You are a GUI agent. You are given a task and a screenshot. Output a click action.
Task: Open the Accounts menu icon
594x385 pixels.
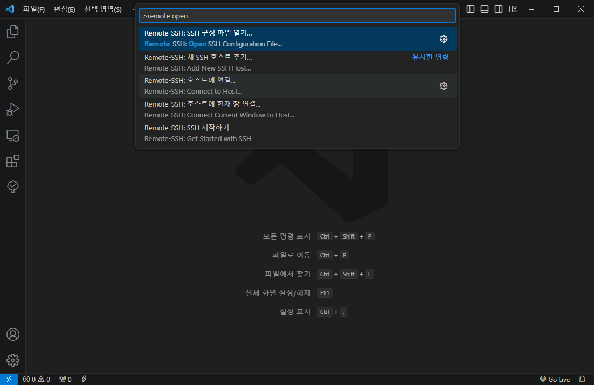point(13,334)
